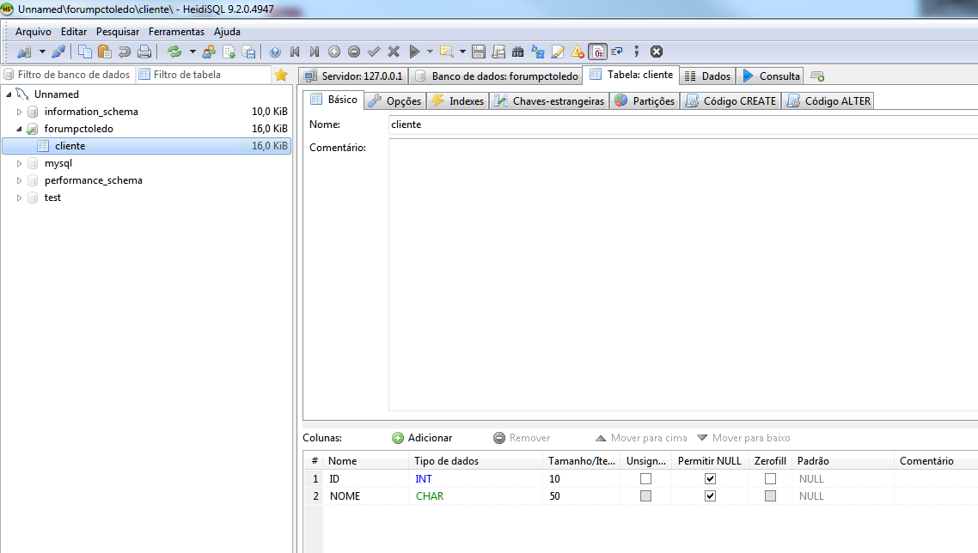
Task: Click the export database as SQL icon
Action: (229, 52)
